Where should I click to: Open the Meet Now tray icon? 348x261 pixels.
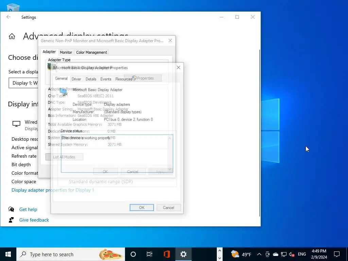pyautogui.click(x=267, y=254)
